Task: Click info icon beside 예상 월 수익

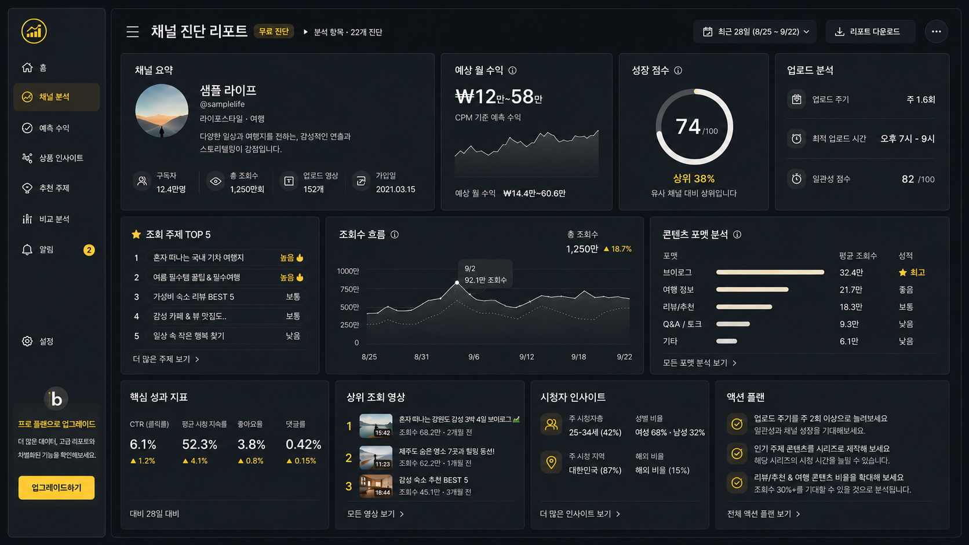Action: (512, 71)
